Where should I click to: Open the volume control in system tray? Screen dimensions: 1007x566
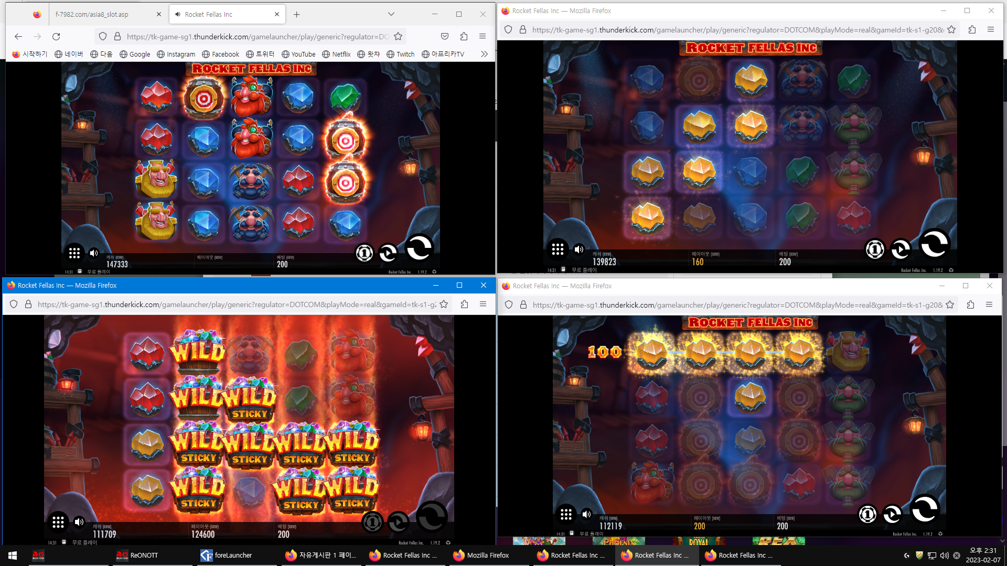click(944, 555)
